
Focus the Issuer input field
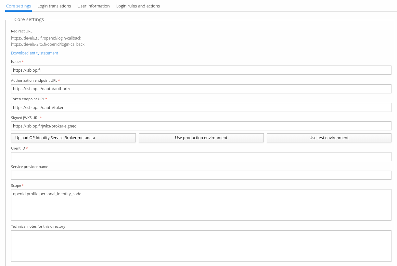pos(201,70)
